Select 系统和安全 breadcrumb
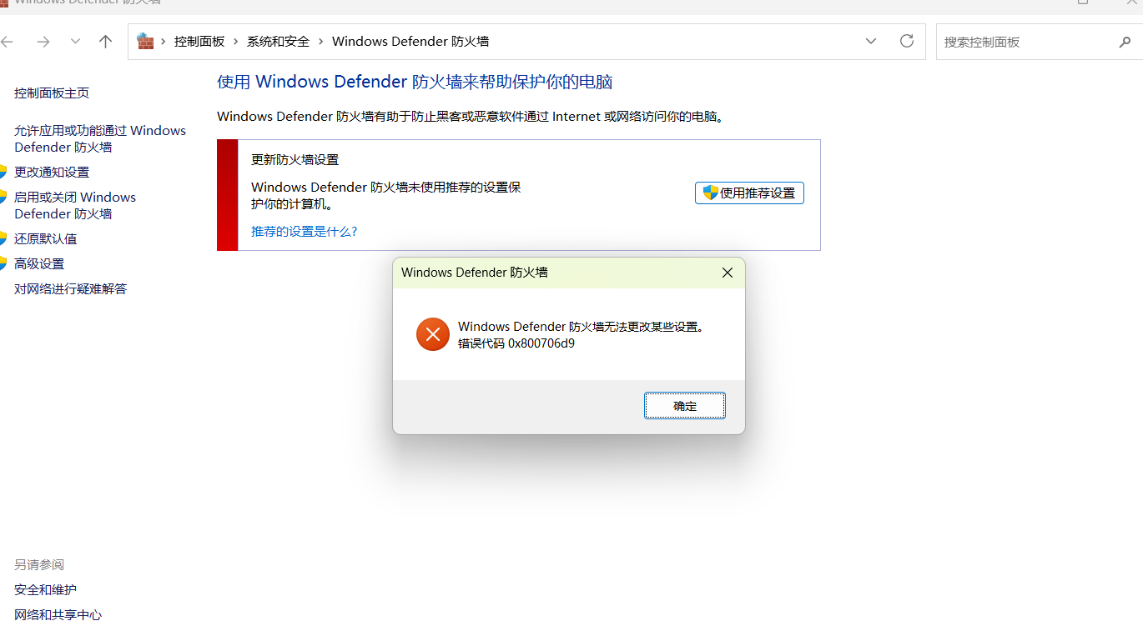This screenshot has width=1143, height=626. (x=278, y=42)
